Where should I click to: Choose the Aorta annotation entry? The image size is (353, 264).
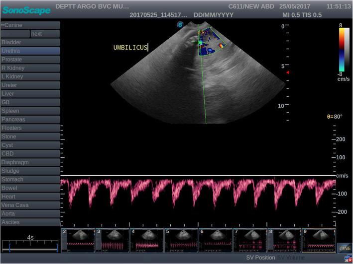pyautogui.click(x=30, y=213)
